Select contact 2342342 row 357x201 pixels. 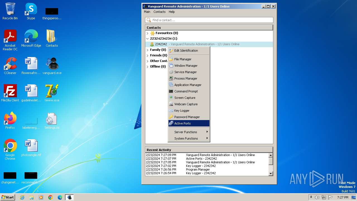point(209,44)
